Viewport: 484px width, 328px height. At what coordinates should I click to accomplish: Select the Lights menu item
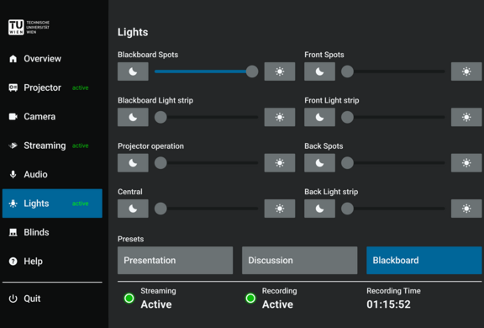point(52,204)
